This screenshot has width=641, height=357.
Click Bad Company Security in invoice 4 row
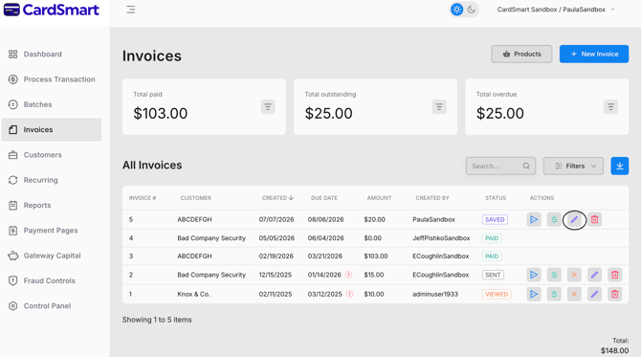[x=211, y=238]
